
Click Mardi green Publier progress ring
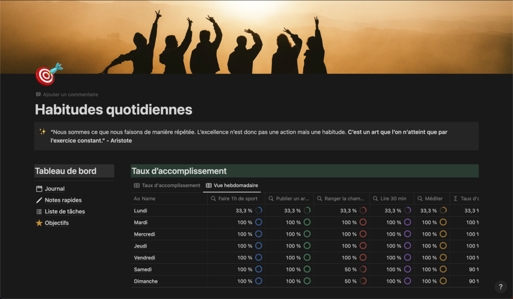(307, 222)
